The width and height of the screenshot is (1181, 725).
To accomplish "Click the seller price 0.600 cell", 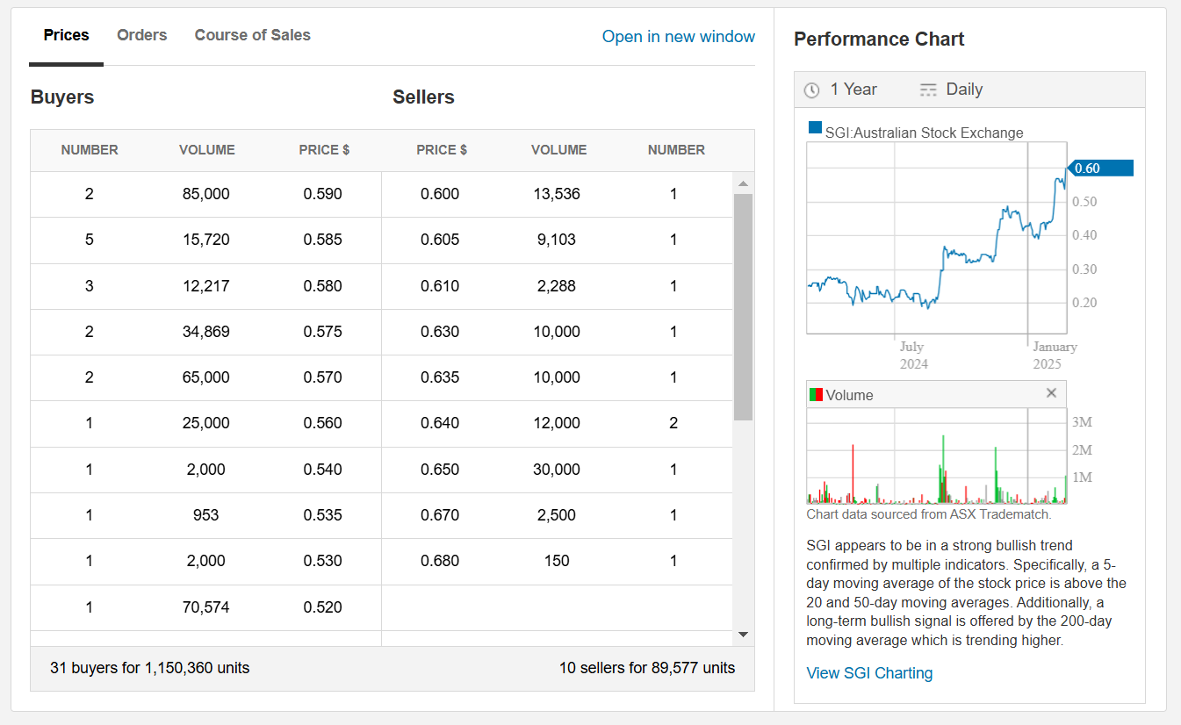I will [x=440, y=194].
